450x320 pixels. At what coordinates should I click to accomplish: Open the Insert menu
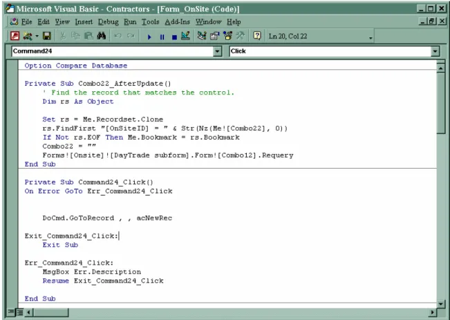pos(84,22)
